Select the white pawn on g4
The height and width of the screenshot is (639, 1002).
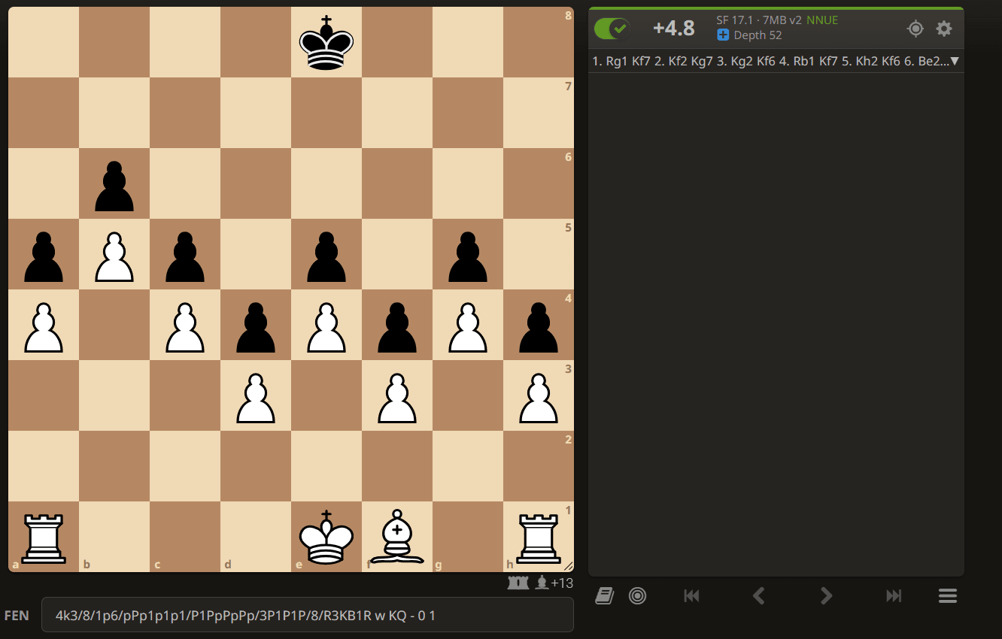pos(468,326)
